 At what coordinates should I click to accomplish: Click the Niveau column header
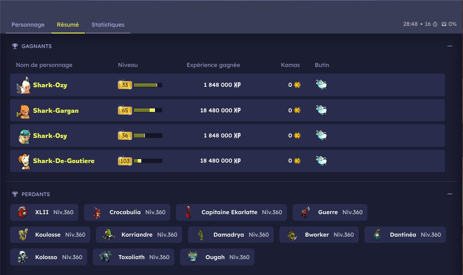click(x=128, y=65)
